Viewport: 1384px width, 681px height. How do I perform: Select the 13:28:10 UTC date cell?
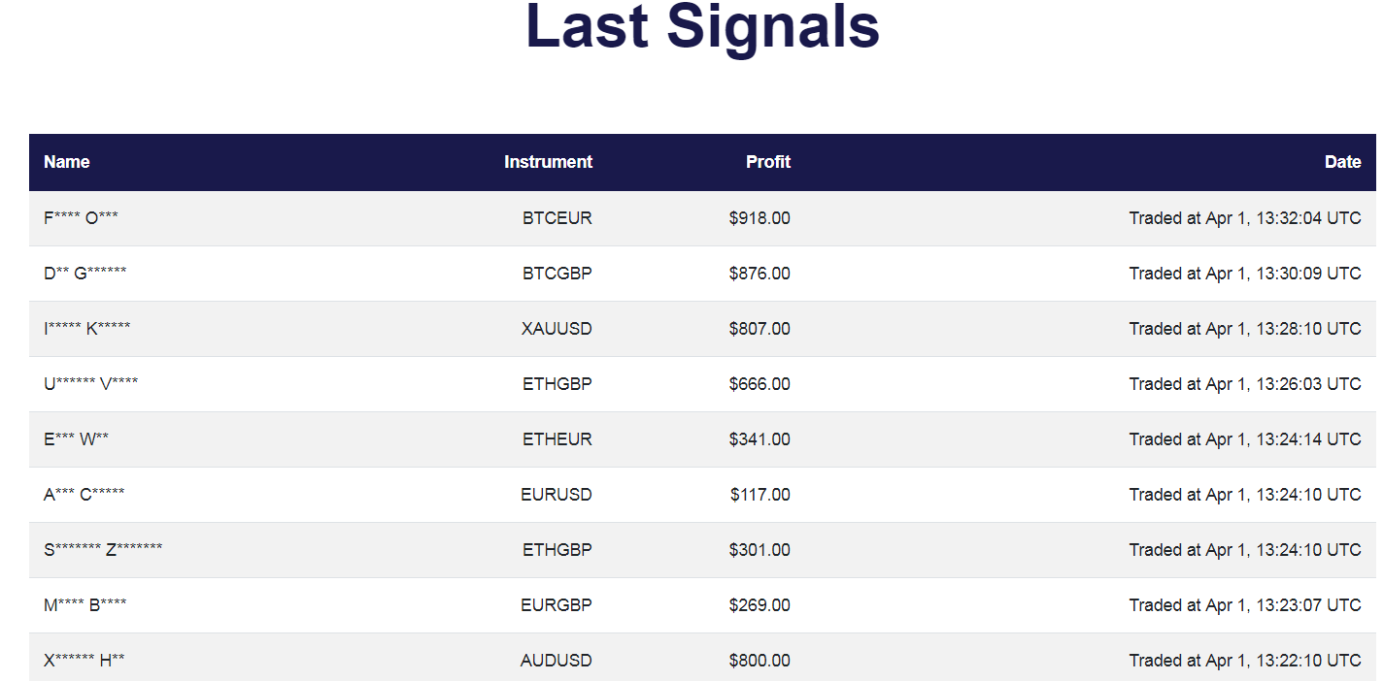(1245, 329)
